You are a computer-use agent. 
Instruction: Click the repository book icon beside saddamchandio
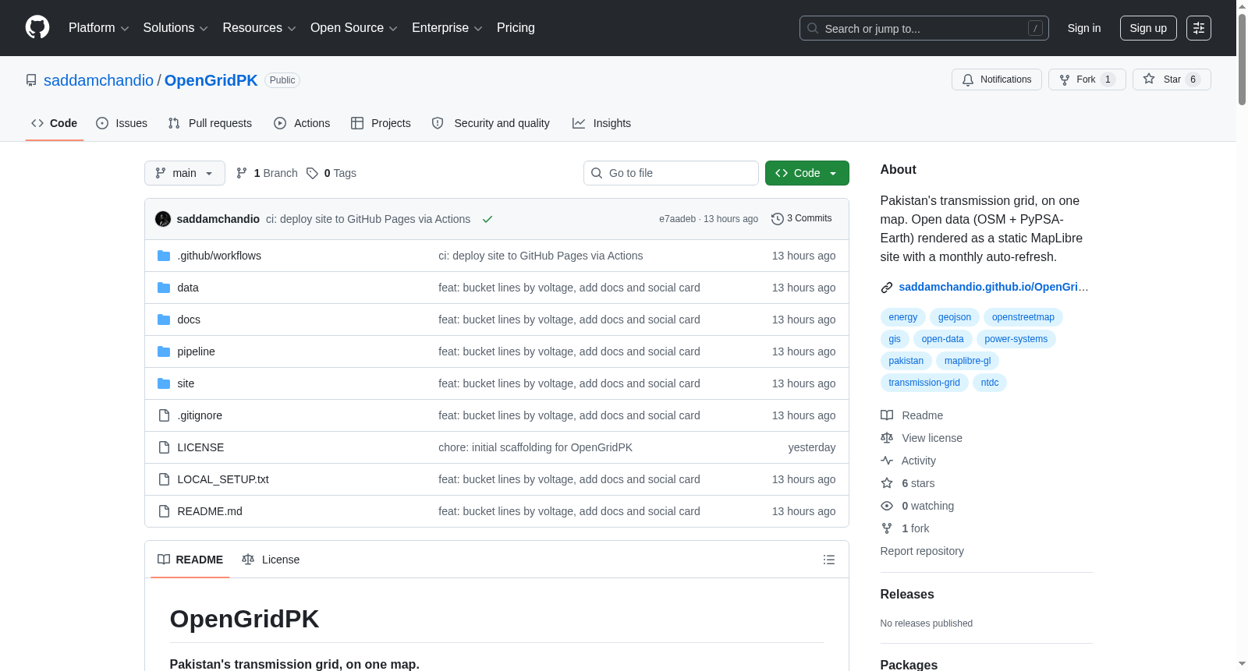click(x=31, y=80)
